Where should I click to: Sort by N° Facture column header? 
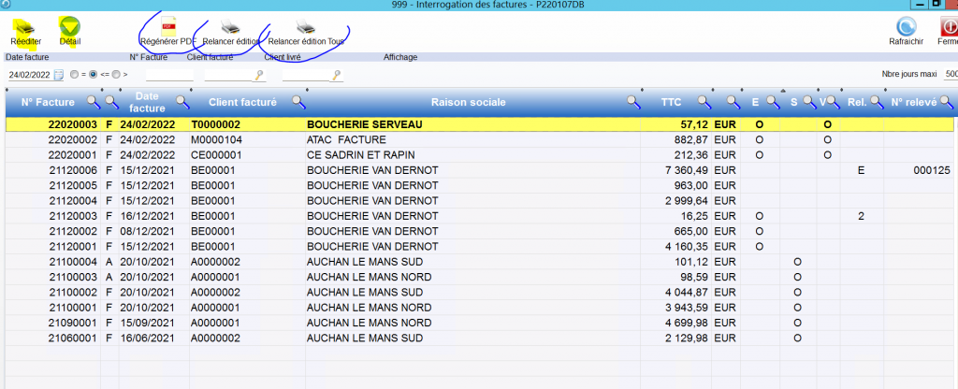click(45, 101)
